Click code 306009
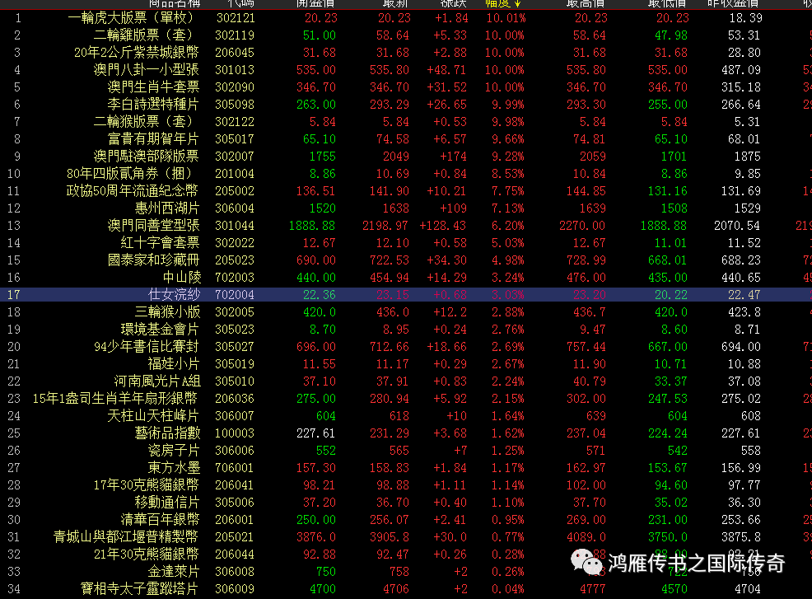This screenshot has width=812, height=599. pyautogui.click(x=235, y=589)
